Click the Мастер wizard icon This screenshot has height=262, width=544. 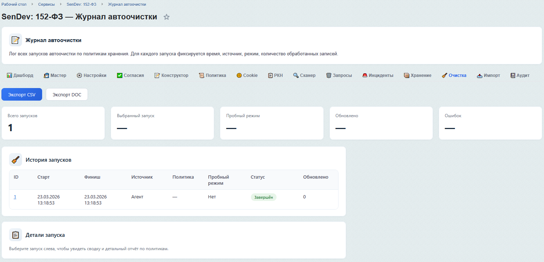pyautogui.click(x=47, y=75)
